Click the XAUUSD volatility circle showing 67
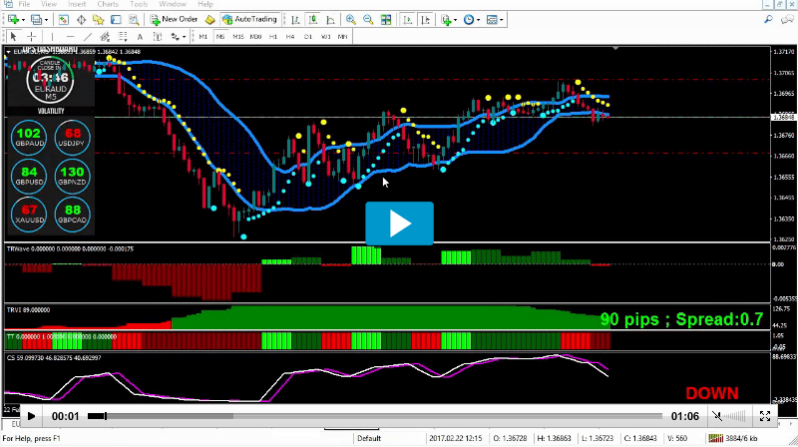This screenshot has width=798, height=447. pos(29,214)
